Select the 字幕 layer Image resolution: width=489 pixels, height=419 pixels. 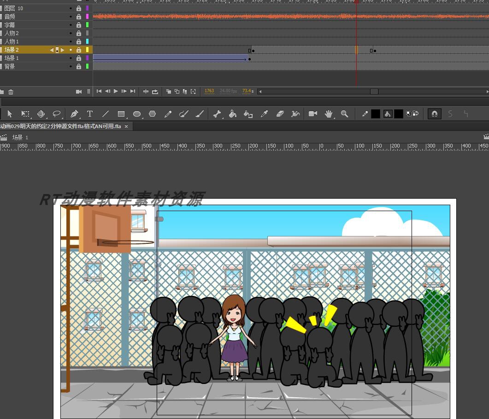click(10, 25)
